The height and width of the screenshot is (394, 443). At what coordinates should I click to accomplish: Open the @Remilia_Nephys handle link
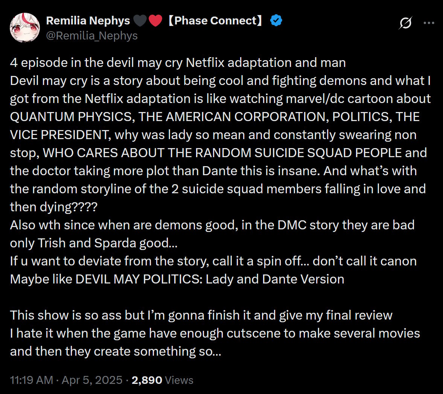click(x=92, y=36)
